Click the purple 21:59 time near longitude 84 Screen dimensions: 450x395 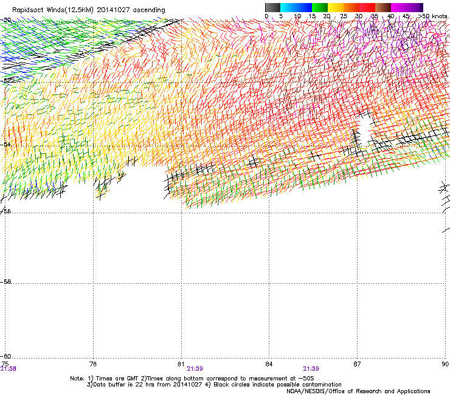[x=311, y=369]
